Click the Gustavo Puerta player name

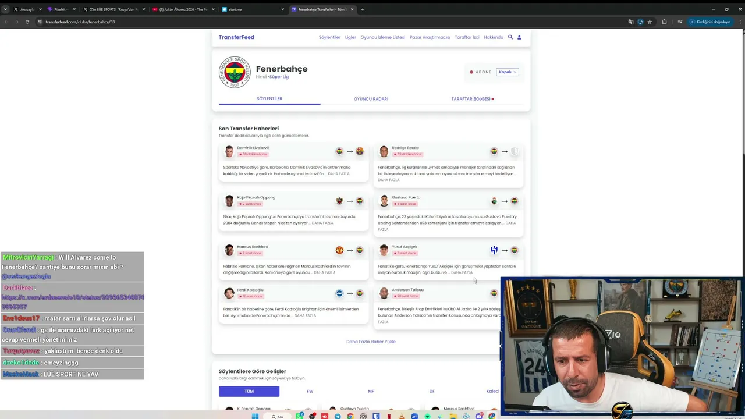[406, 197]
